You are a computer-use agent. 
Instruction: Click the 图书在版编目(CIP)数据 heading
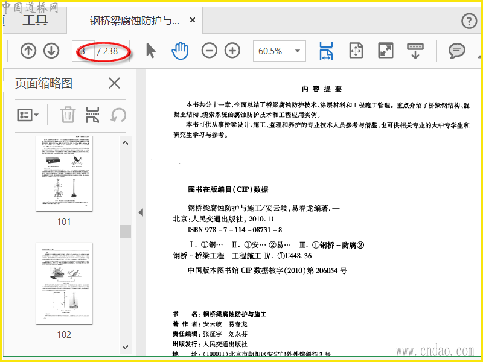tap(228, 189)
